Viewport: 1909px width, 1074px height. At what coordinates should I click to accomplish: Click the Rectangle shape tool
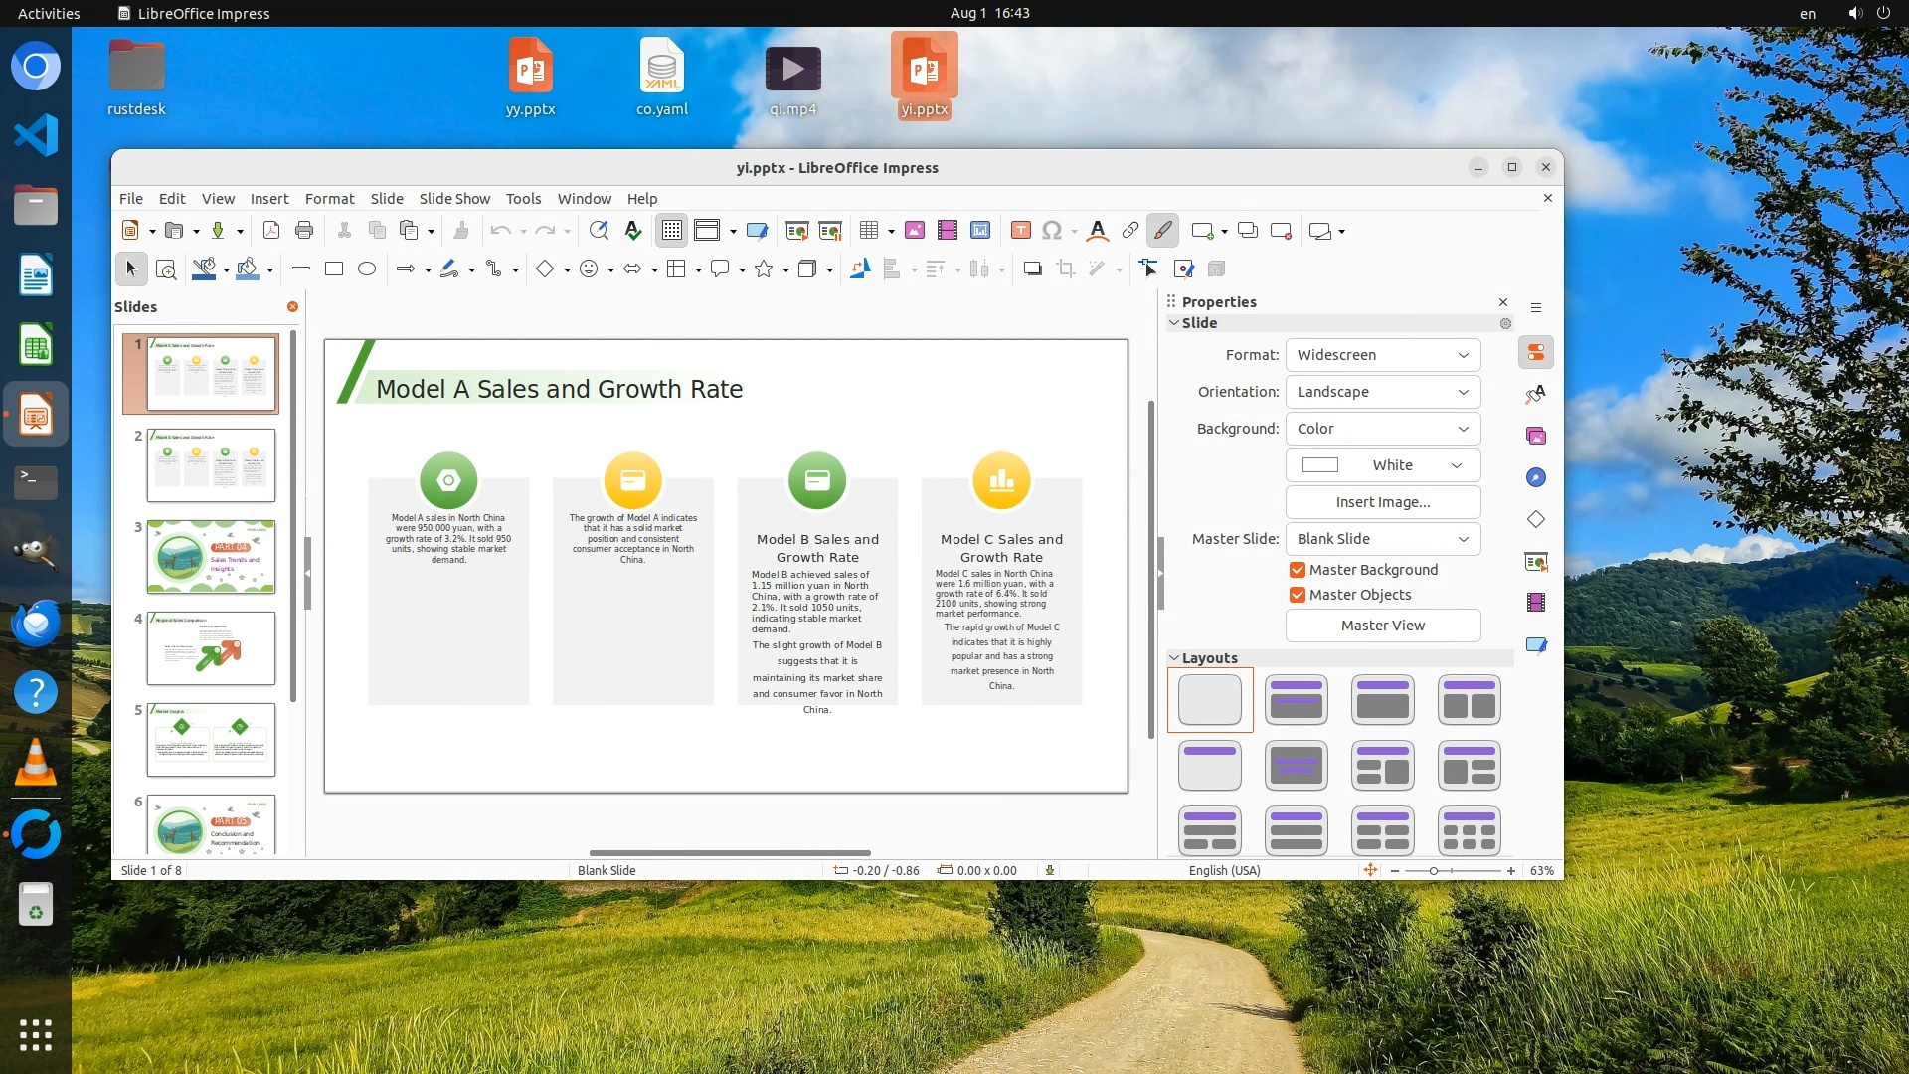point(334,268)
